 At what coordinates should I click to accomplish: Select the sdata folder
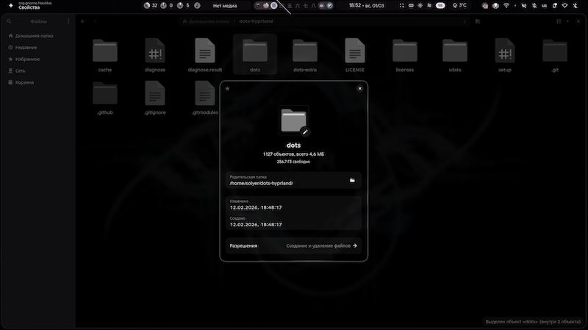[x=455, y=54]
